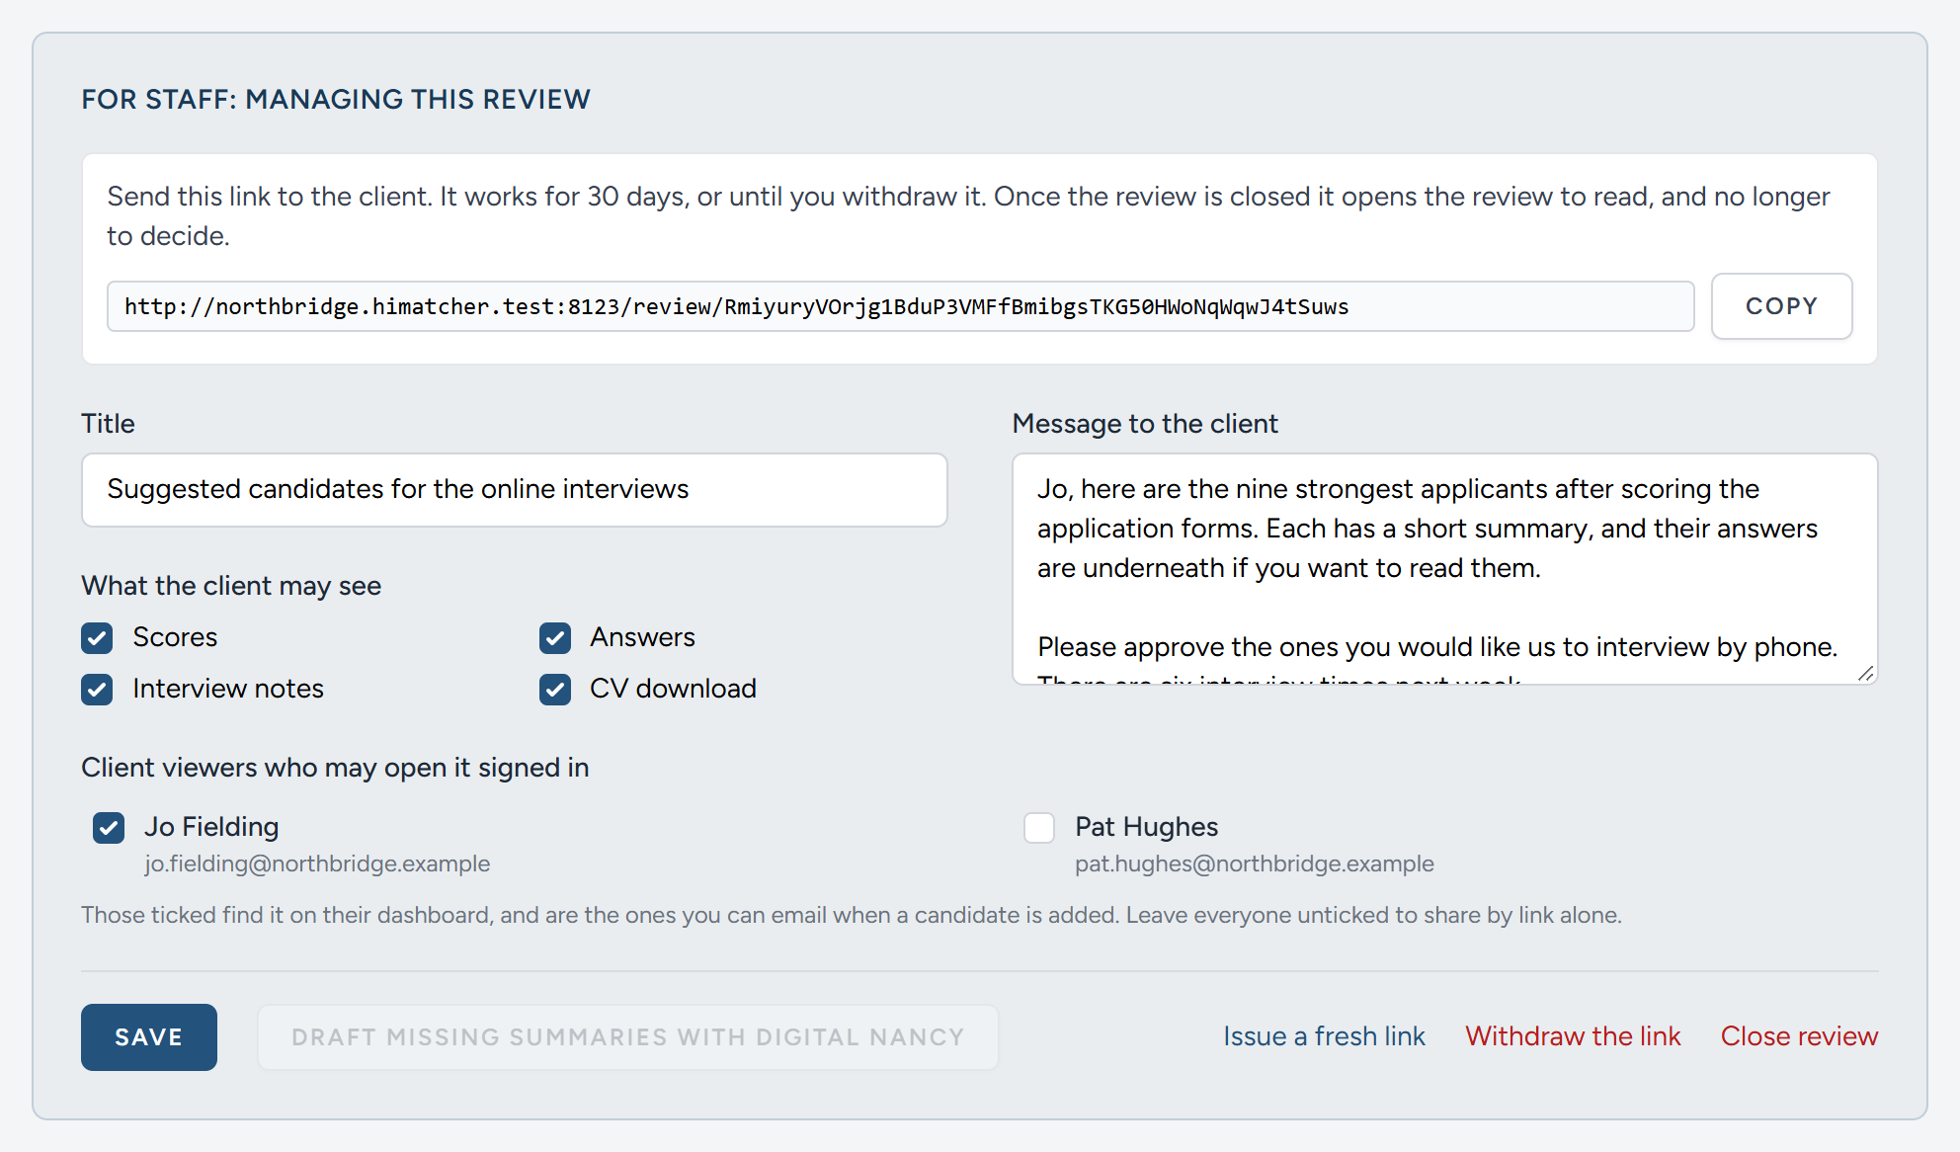Issue a fresh link
Screen dimensions: 1960x1152
[x=1324, y=1036]
